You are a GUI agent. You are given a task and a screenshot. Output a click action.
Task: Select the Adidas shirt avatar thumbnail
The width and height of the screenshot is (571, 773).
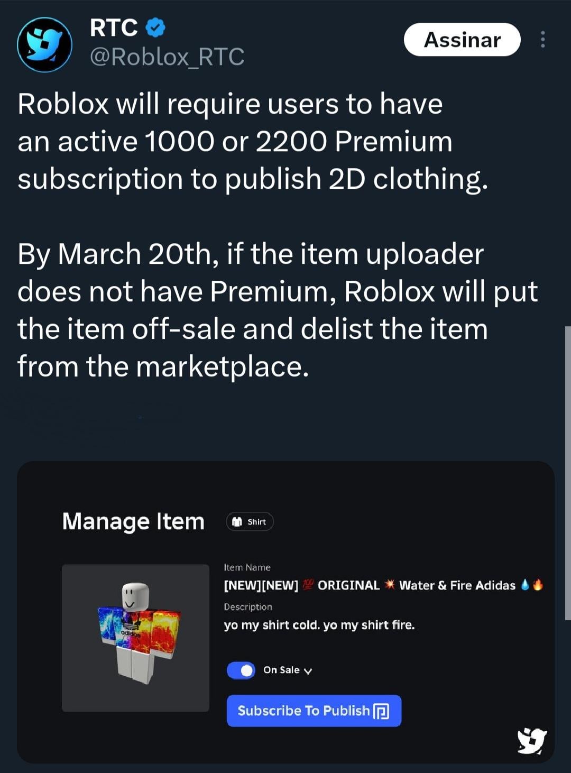pos(135,638)
